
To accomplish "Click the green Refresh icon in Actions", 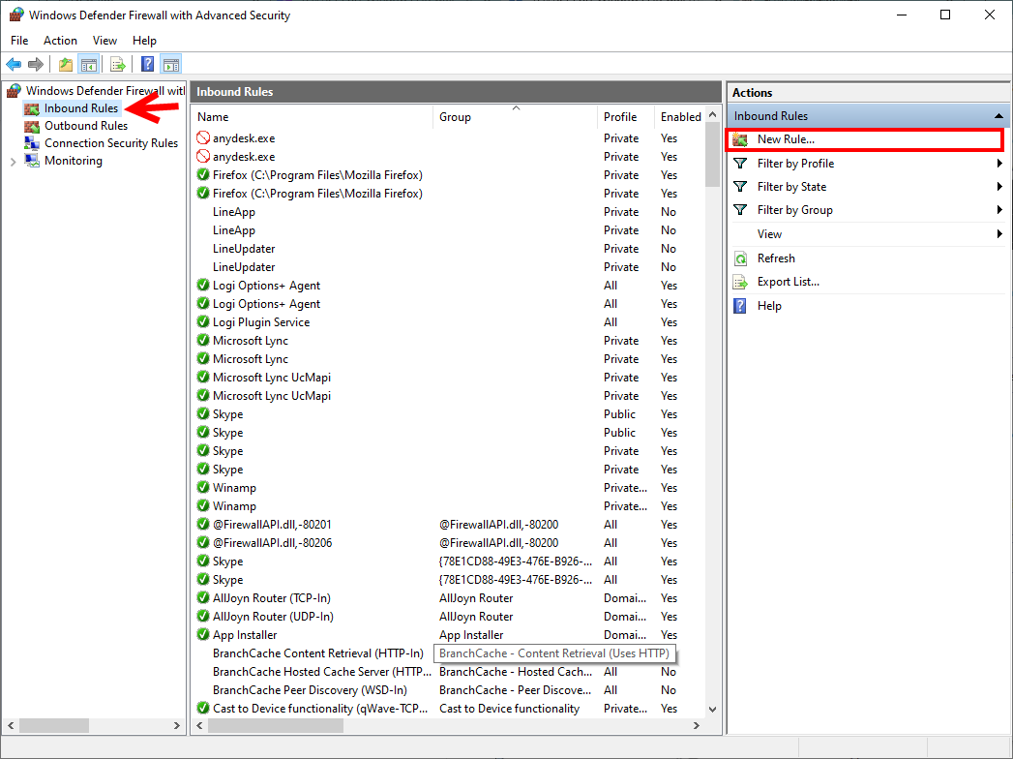I will [740, 258].
